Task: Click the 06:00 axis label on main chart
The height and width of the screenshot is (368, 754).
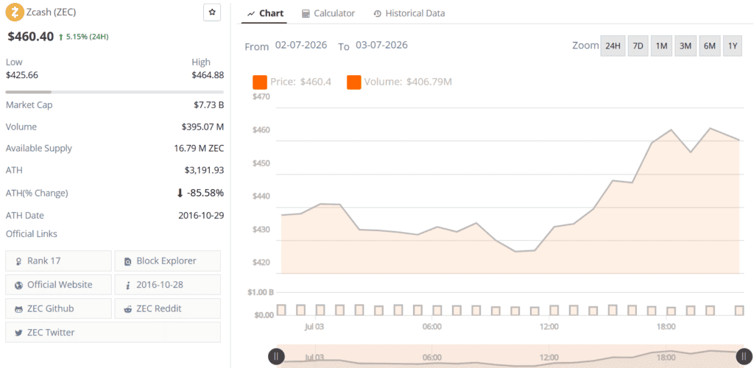Action: pos(431,327)
